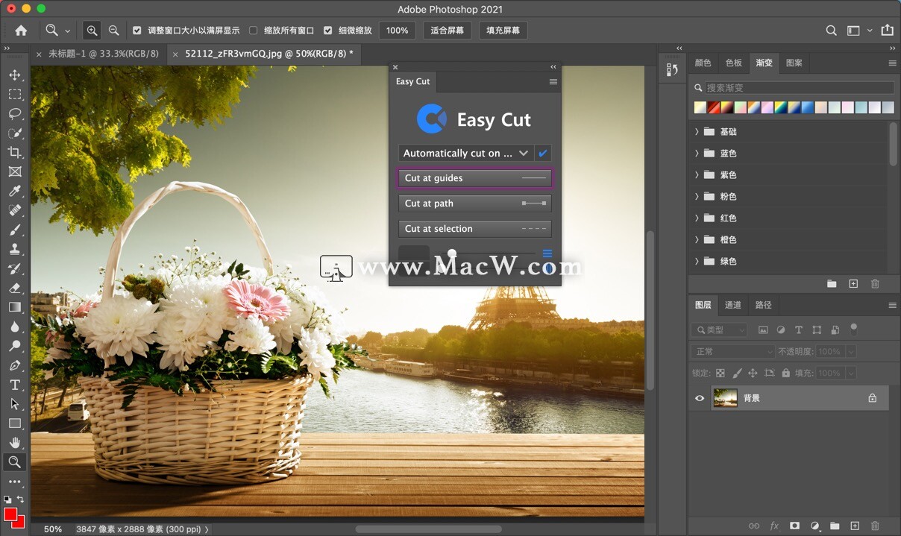Screen dimensions: 901x536
Task: Switch to the 色板 panel tab
Action: (x=734, y=63)
